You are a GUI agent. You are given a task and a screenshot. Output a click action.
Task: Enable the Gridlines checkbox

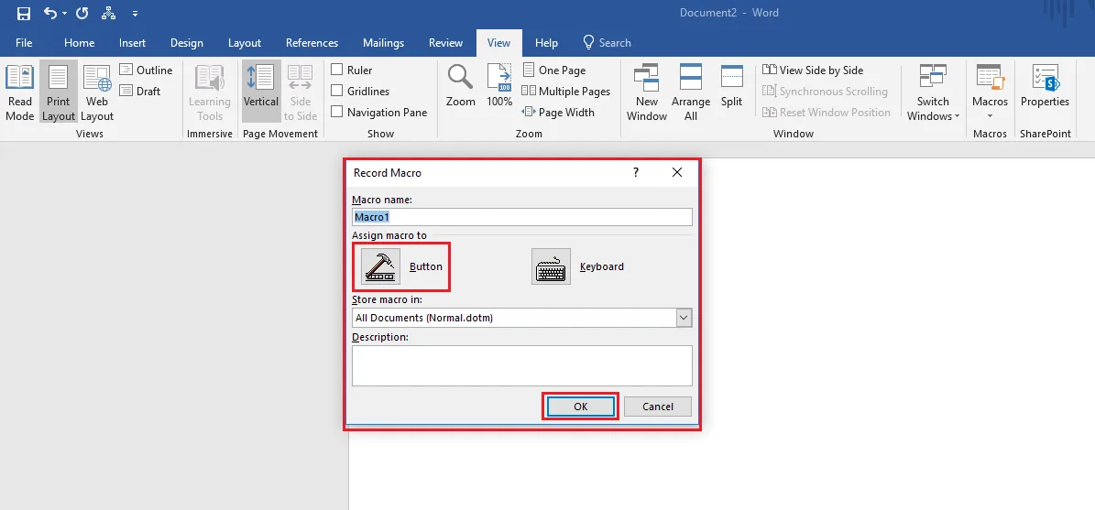point(336,91)
